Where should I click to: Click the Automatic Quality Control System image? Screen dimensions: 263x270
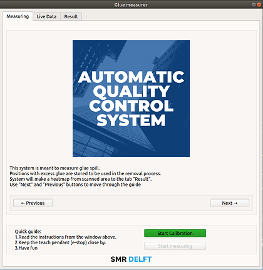(131, 99)
